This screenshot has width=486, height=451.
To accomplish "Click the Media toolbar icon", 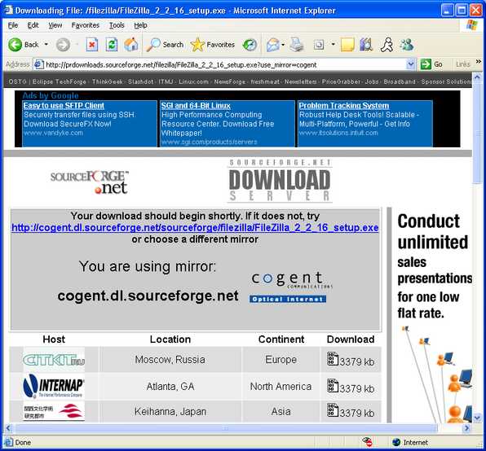I will pos(250,45).
